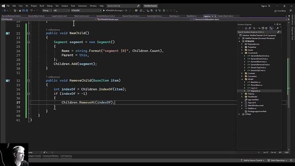Click the bookmark toolbar icon
Image resolution: width=295 pixels, height=166 pixels.
coord(164,11)
